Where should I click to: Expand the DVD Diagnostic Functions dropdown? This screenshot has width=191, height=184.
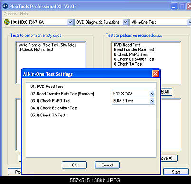click(125, 22)
